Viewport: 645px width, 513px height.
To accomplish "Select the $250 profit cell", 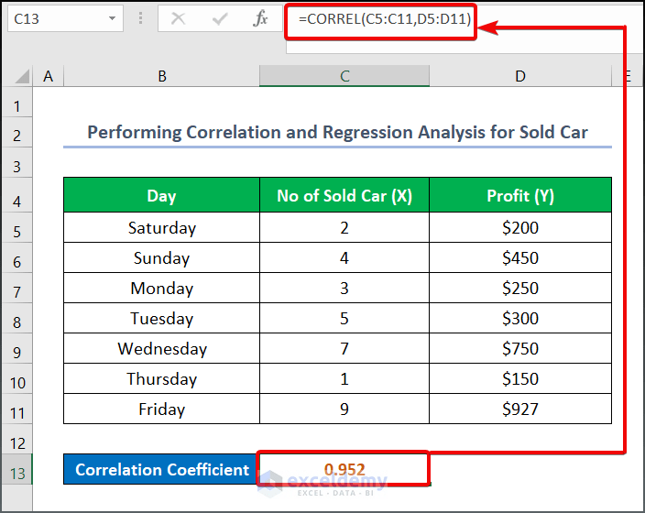I will (x=520, y=288).
